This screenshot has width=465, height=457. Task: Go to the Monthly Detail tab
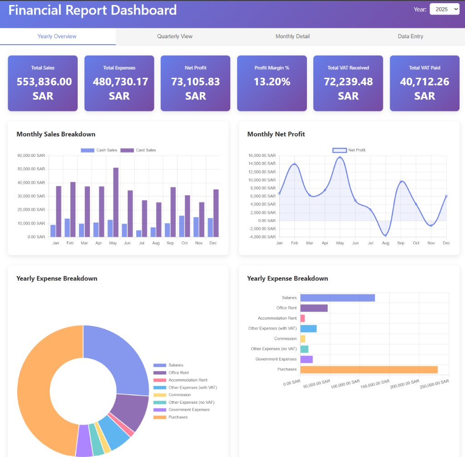pos(292,36)
